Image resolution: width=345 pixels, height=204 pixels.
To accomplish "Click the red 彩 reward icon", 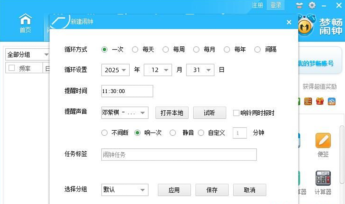I will coord(308,101).
